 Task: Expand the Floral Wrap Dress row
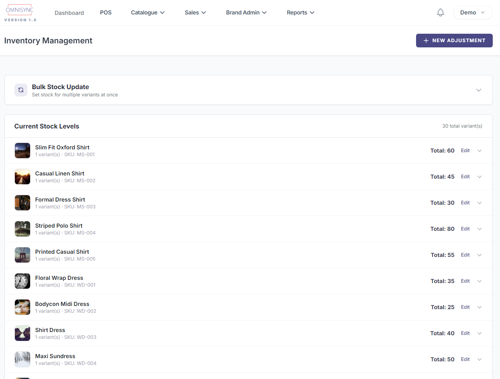[x=479, y=281]
